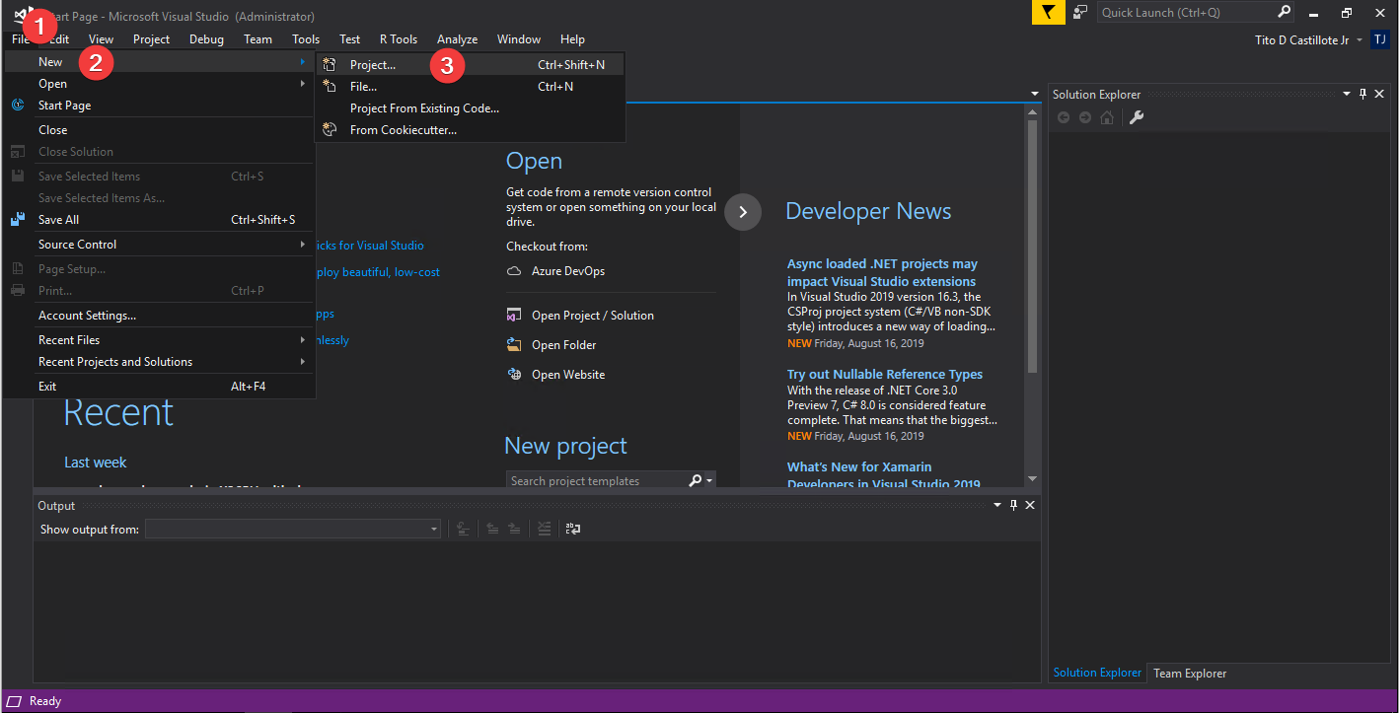Click the Open Website globe icon

click(514, 374)
